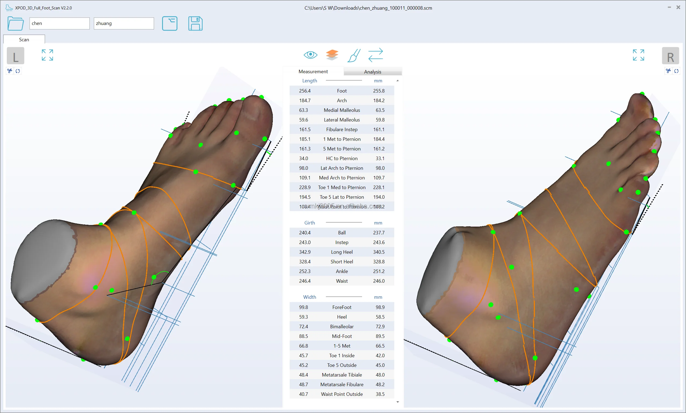Viewport: 686px width, 413px height.
Task: Select the right foot R button
Action: pos(670,56)
